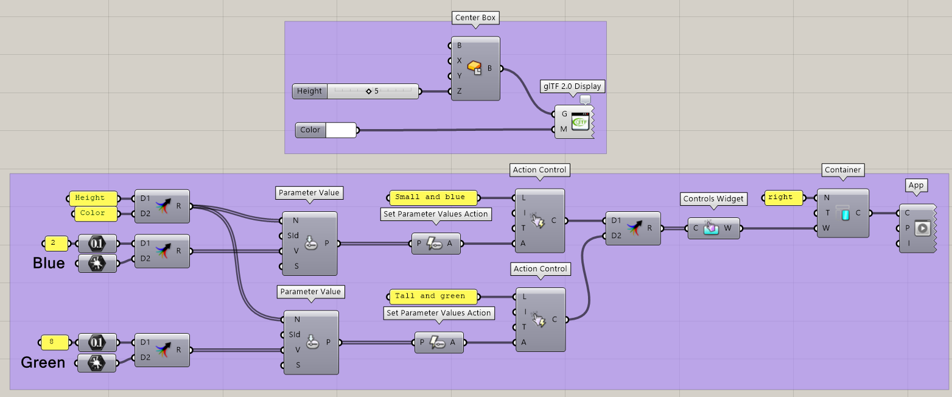This screenshot has width=952, height=397.
Task: Select the yellow 'Tall and green' panel
Action: click(x=433, y=297)
